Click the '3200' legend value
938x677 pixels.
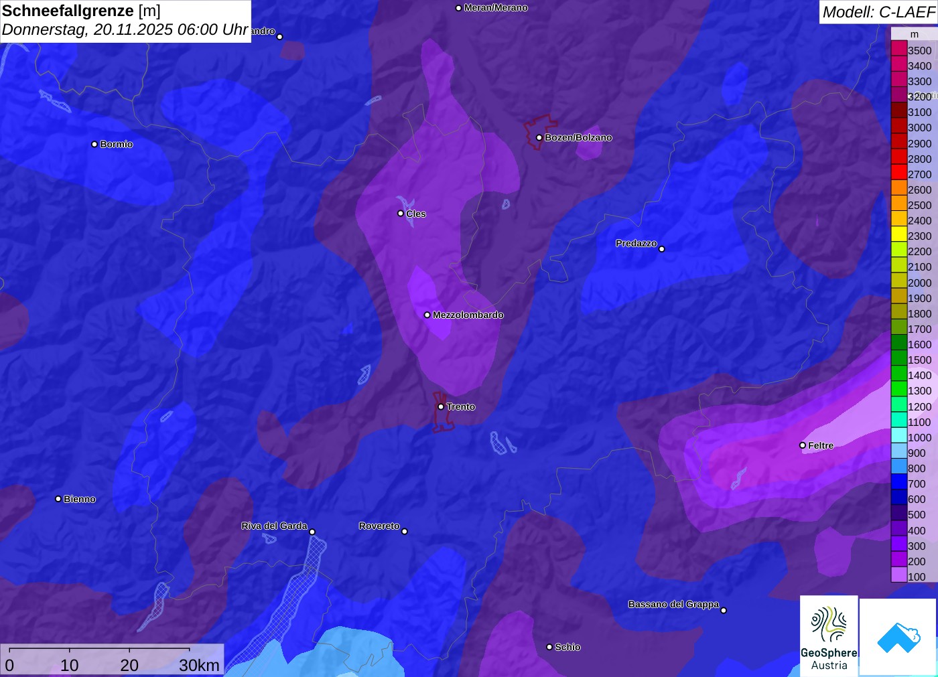[919, 96]
